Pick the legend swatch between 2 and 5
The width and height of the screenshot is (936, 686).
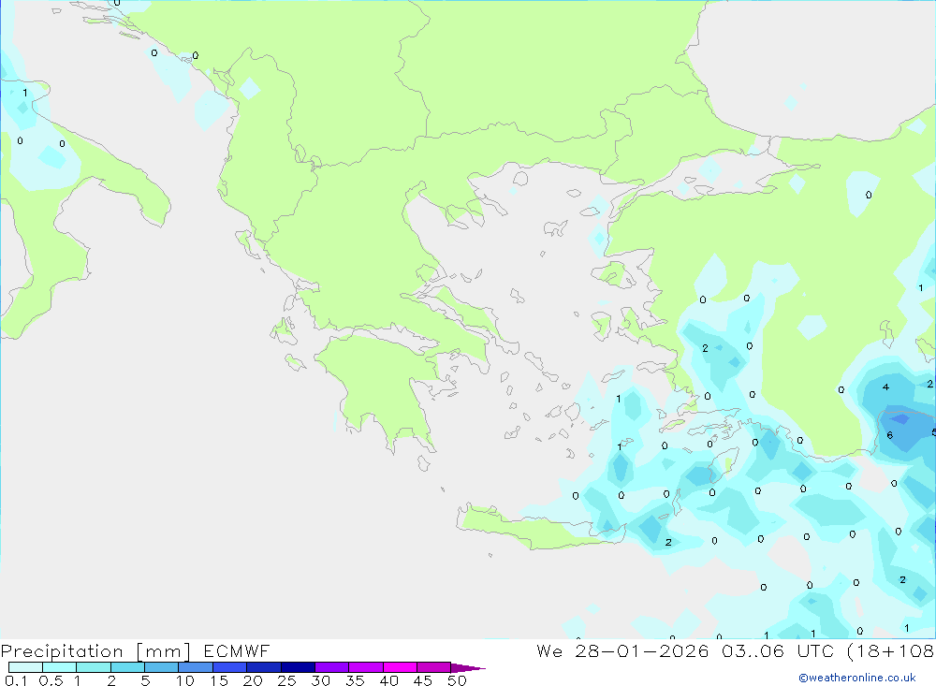pos(127,667)
